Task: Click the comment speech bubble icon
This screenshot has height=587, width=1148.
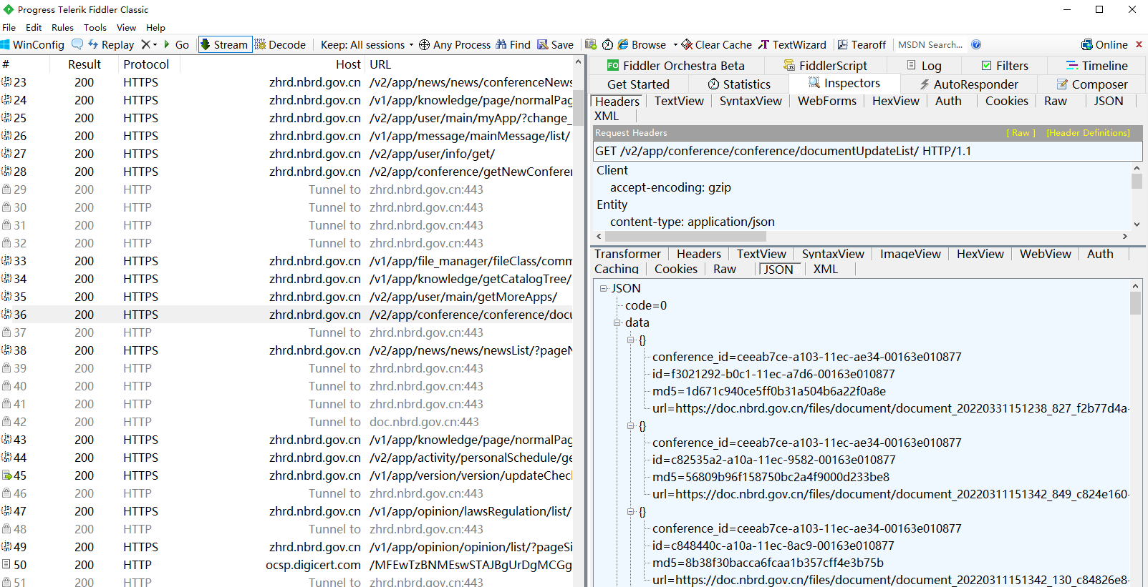Action: click(77, 44)
